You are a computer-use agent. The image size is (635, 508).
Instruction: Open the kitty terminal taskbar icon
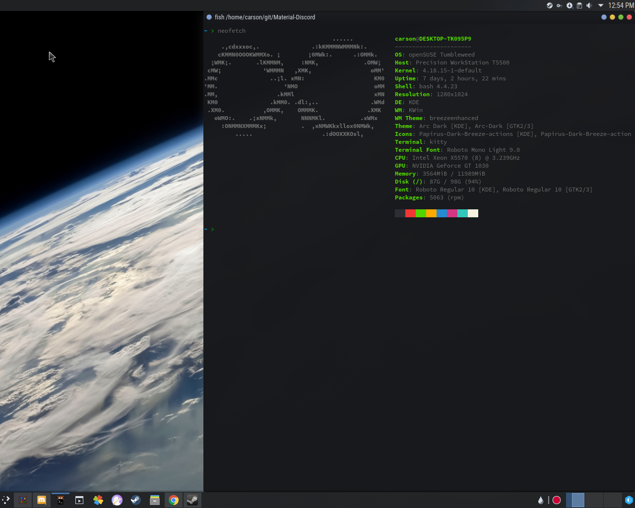click(61, 500)
